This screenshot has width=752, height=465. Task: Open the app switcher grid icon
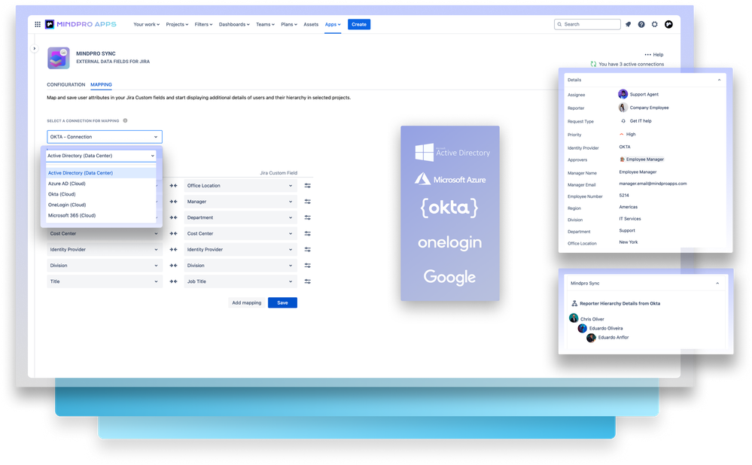click(x=38, y=24)
